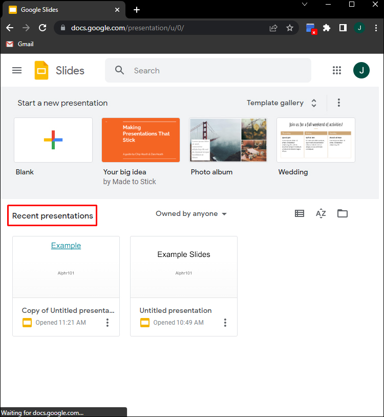Click the search magnifier icon

pyautogui.click(x=119, y=70)
